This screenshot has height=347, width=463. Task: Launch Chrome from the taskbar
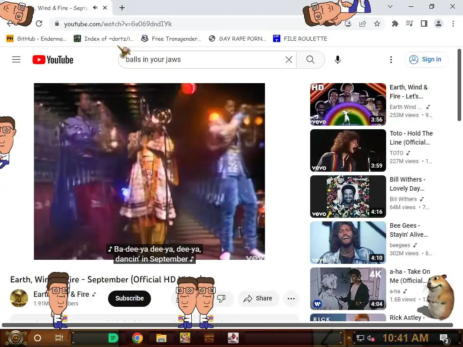click(137, 338)
